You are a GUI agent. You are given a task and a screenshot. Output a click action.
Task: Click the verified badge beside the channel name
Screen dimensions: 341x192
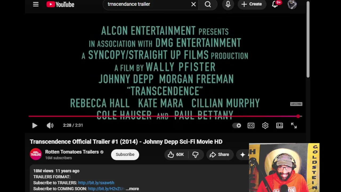102,152
